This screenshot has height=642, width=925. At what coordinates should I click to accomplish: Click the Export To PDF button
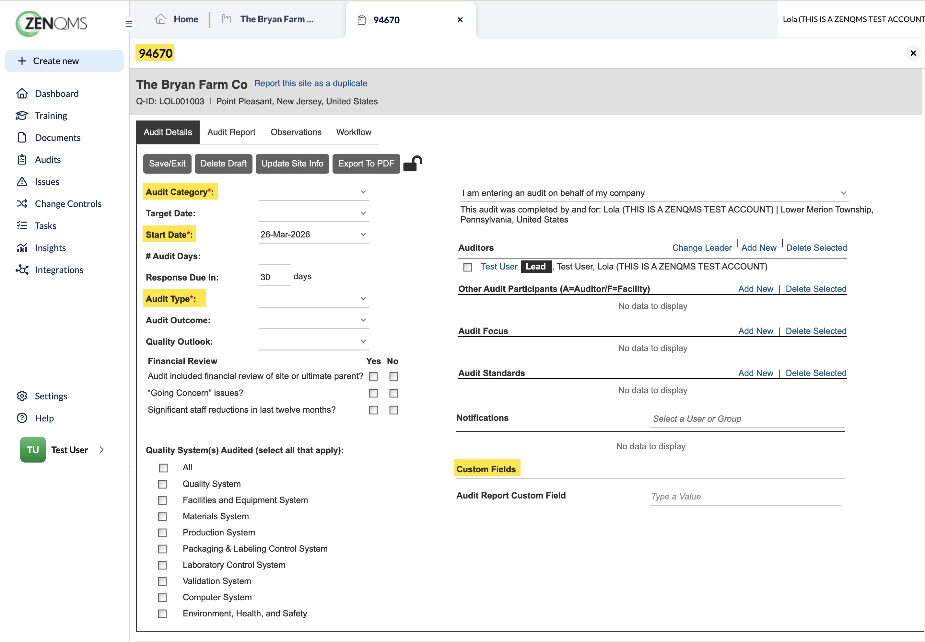[x=366, y=163]
